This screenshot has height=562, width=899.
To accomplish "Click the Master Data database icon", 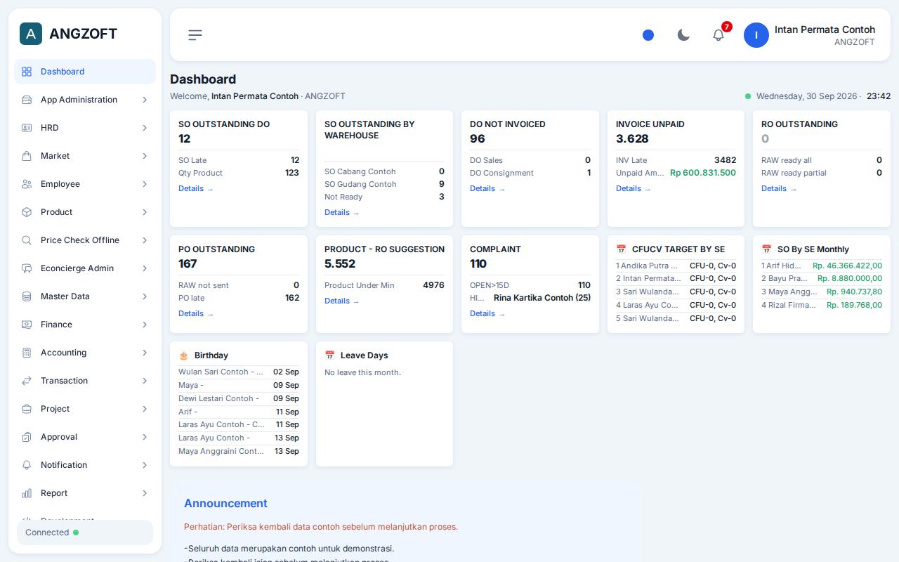I will point(27,296).
